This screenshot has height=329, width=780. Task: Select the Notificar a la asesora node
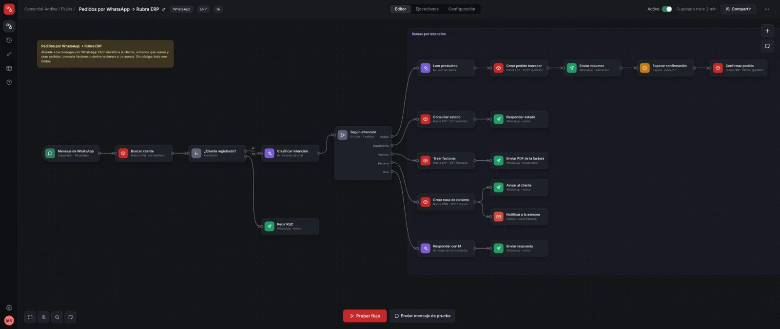pyautogui.click(x=519, y=216)
